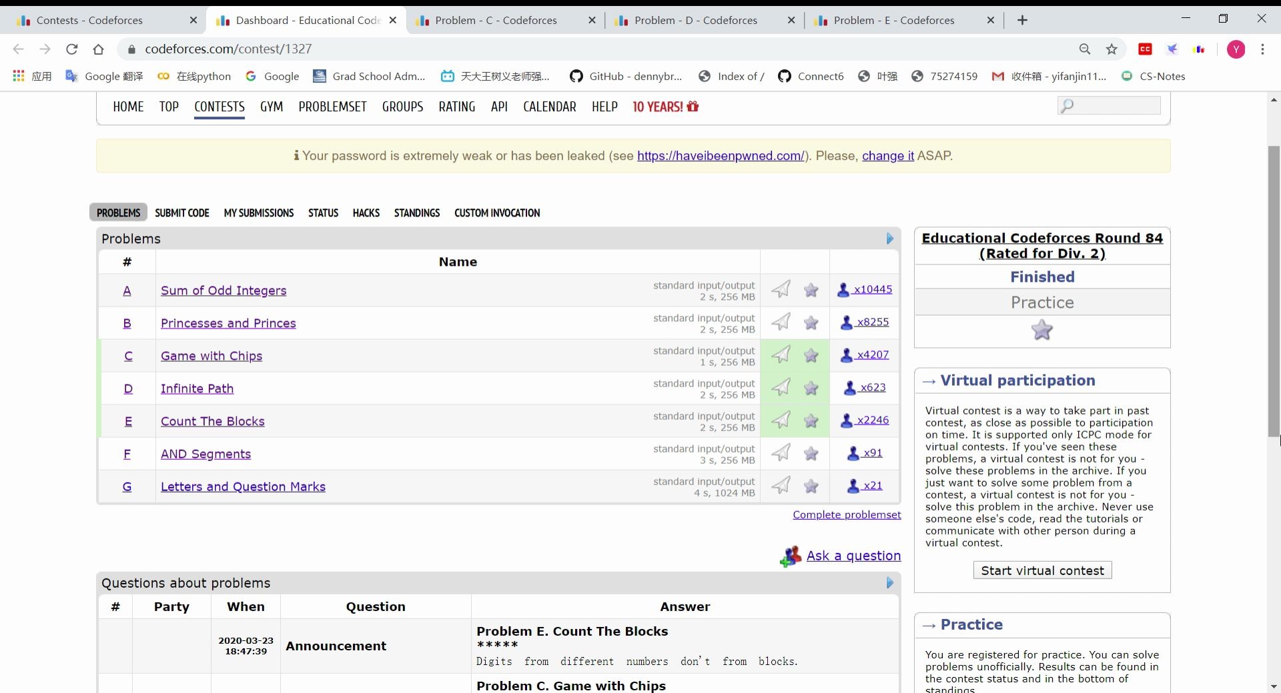Click the scrollbar down arrow
Image resolution: width=1281 pixels, height=693 pixels.
(x=1274, y=686)
